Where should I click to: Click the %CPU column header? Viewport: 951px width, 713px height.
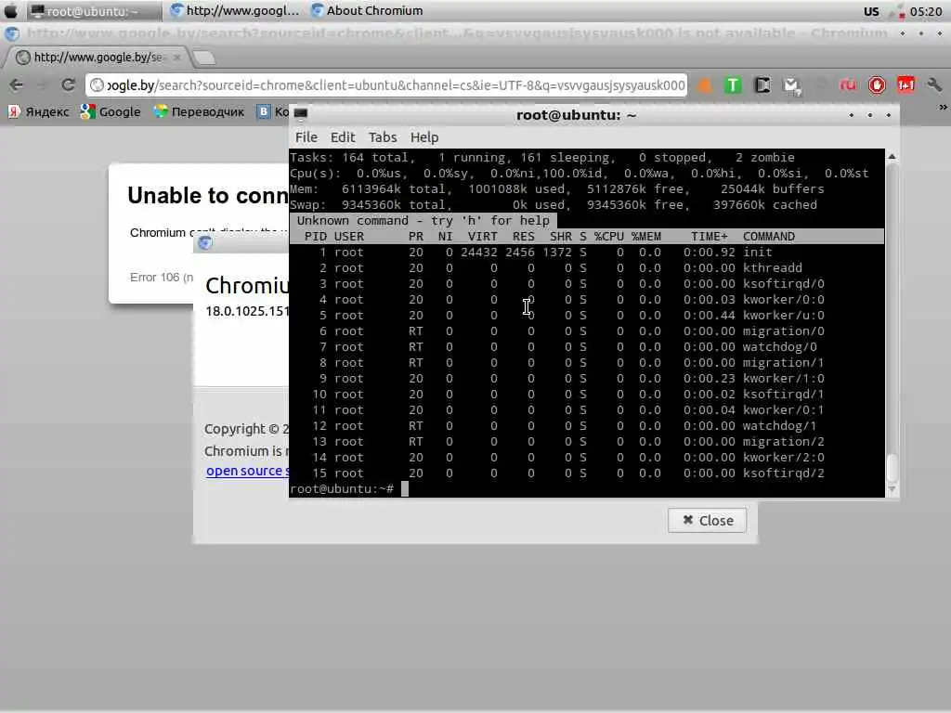(x=609, y=237)
